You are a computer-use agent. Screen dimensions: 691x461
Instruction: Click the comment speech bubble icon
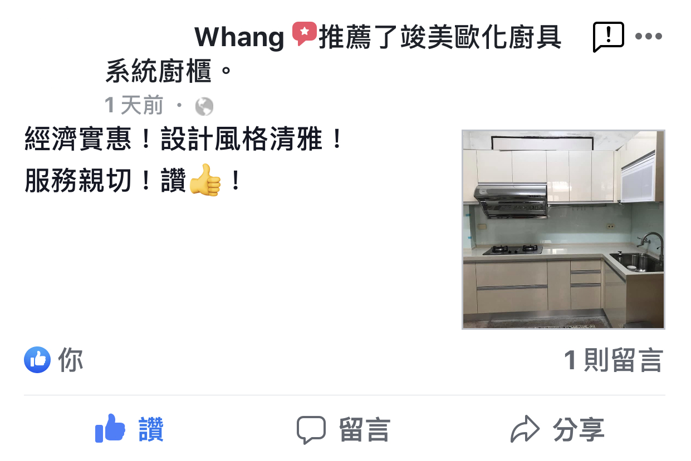(x=311, y=430)
